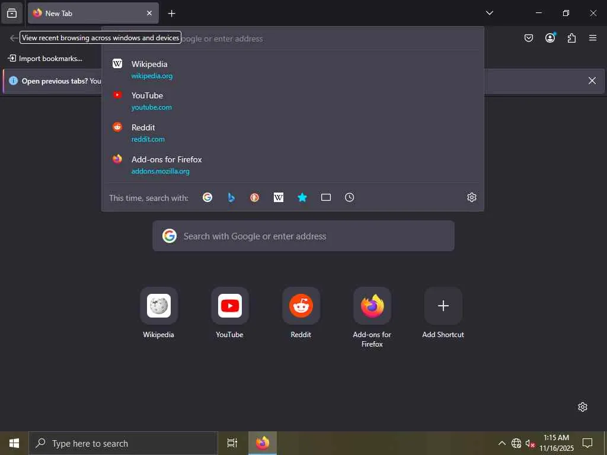The height and width of the screenshot is (455, 607).
Task: Close the New Tab tab
Action: (149, 13)
